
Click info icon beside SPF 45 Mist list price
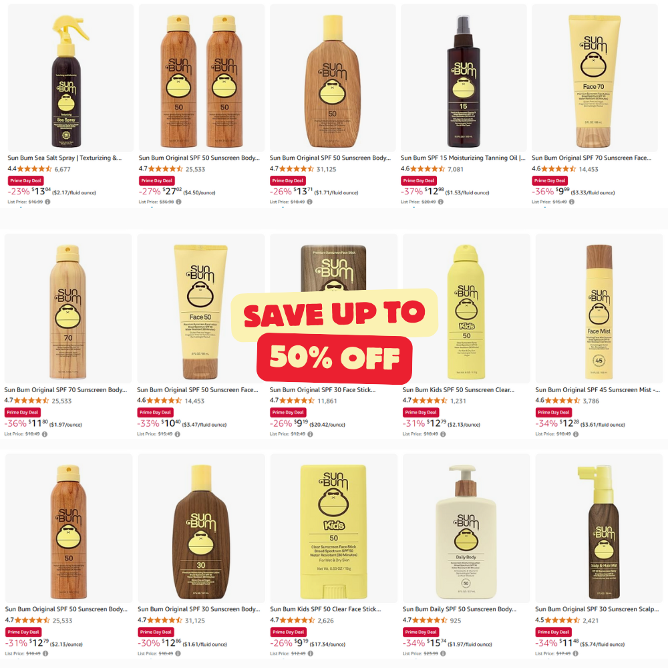point(576,434)
